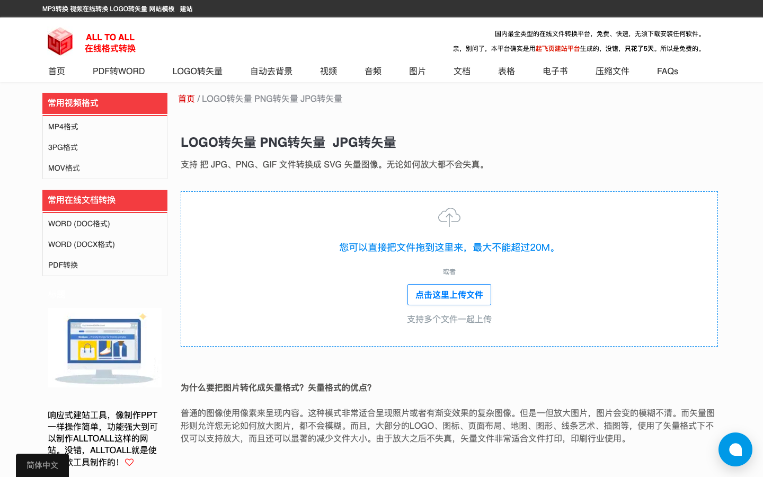The height and width of the screenshot is (477, 763).
Task: Click the 首页 breadcrumb link
Action: pos(187,99)
